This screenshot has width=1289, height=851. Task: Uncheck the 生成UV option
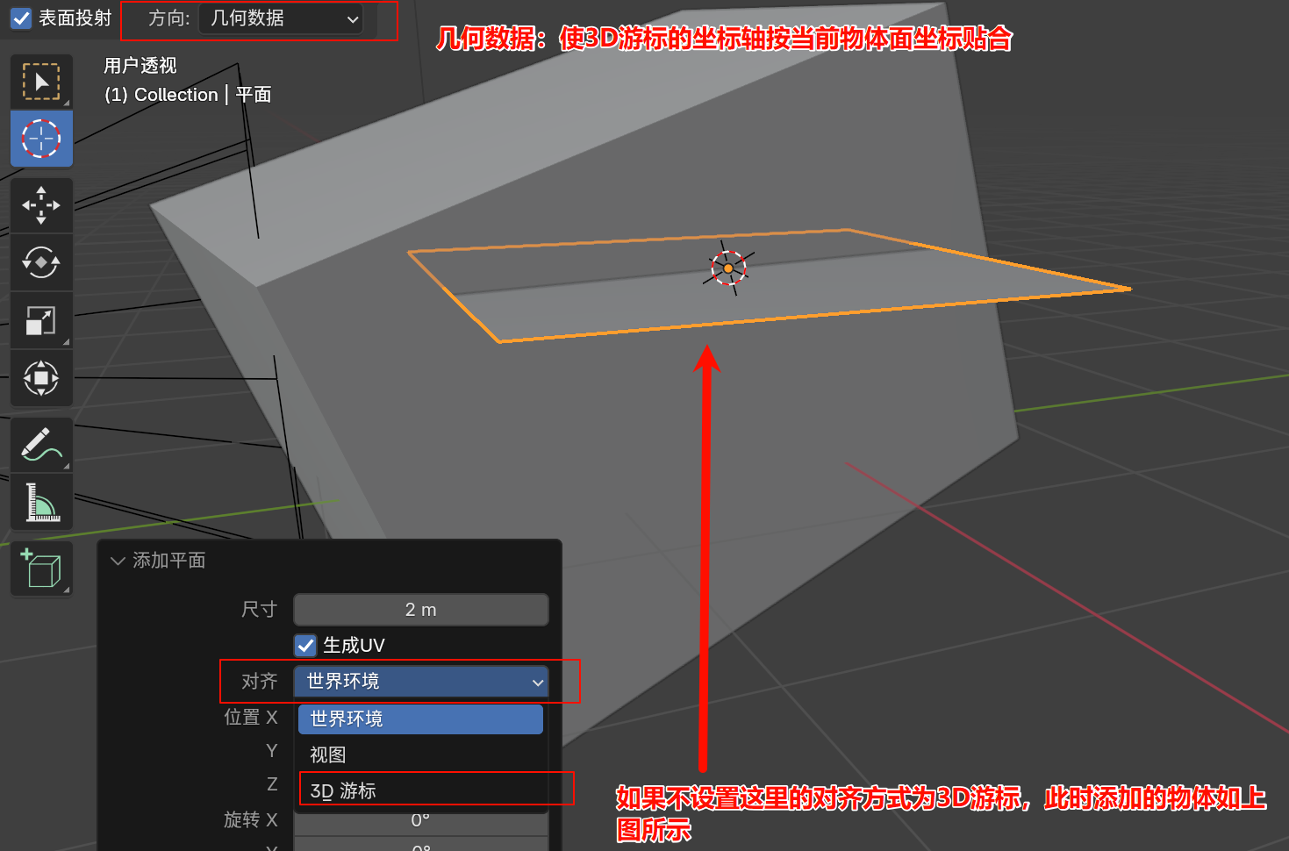(304, 645)
